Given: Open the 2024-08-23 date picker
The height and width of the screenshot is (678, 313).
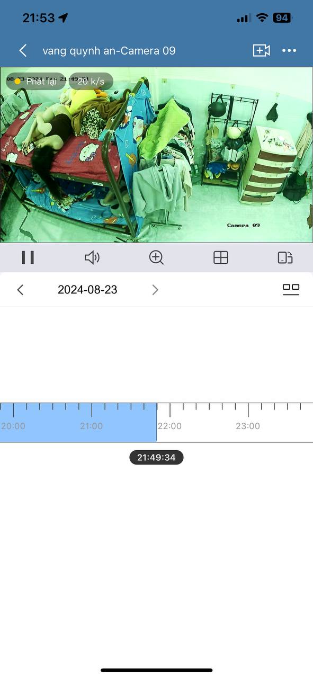Looking at the screenshot, I should (x=87, y=290).
